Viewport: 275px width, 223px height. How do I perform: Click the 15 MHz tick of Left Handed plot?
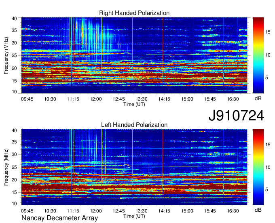point(15,192)
